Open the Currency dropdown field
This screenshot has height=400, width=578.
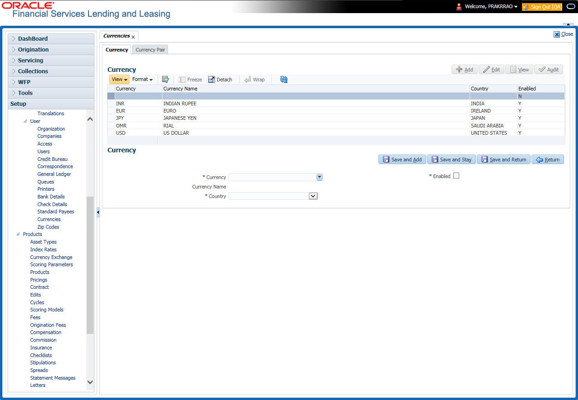320,177
